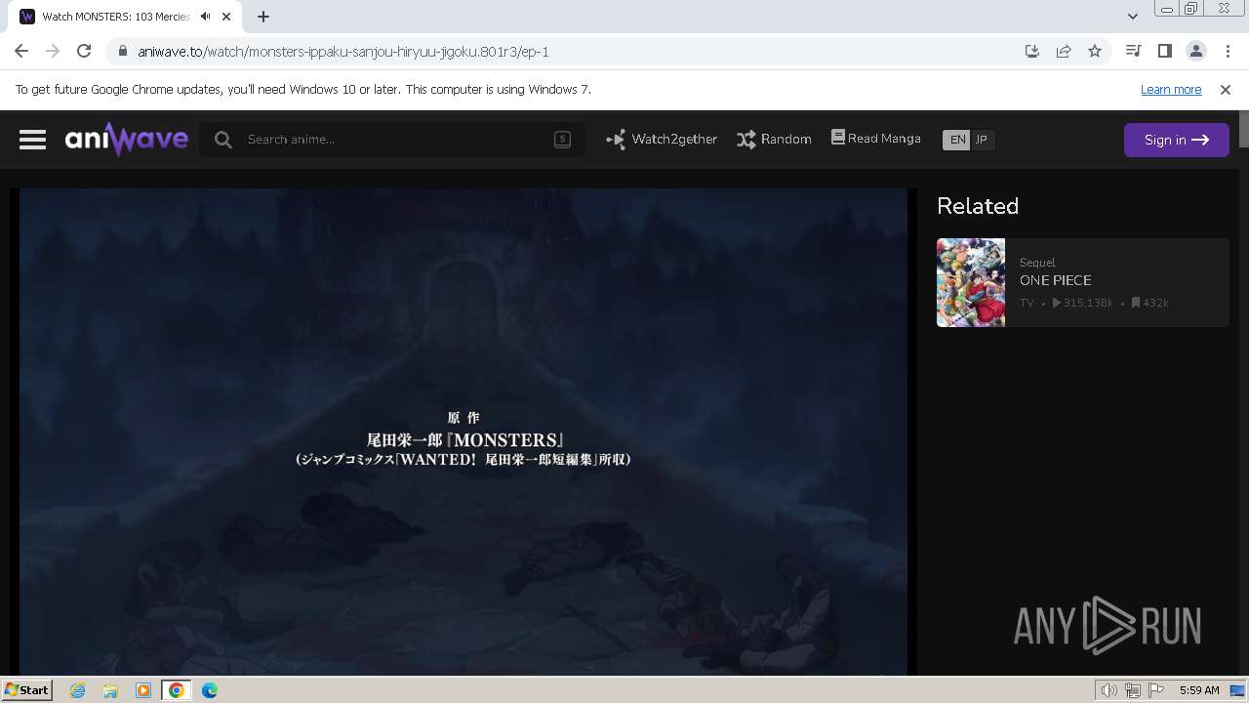Switch title language to JP

click(x=982, y=140)
